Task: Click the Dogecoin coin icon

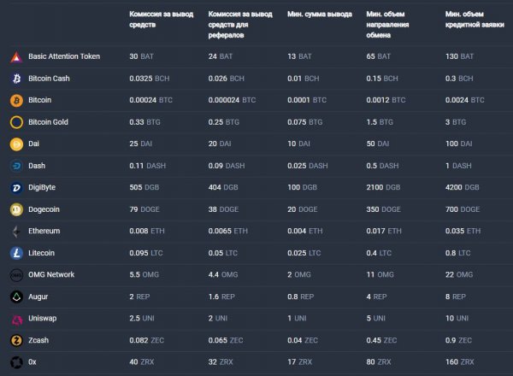Action: [x=15, y=209]
